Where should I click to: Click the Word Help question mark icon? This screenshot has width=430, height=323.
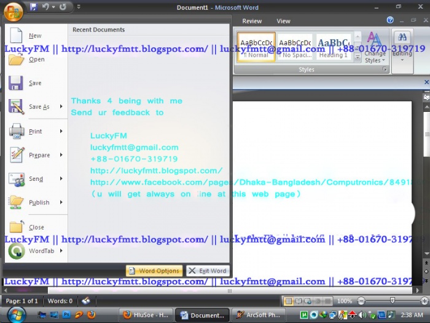tap(390, 20)
